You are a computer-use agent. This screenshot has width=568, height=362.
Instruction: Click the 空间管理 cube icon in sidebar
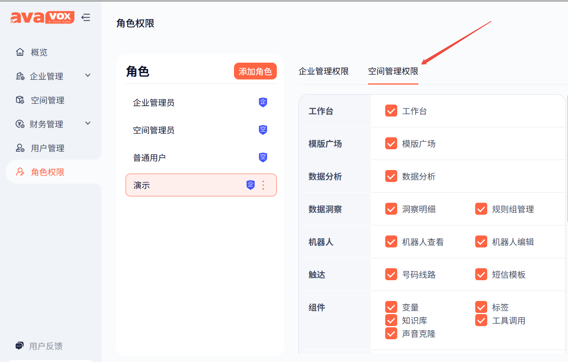20,100
